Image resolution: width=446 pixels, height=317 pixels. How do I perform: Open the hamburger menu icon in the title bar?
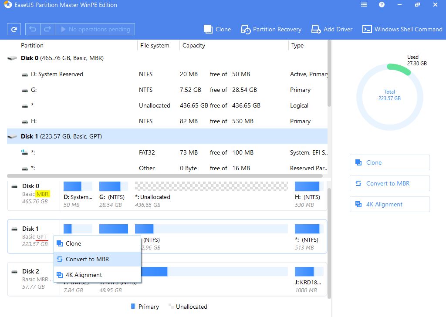pos(364,5)
